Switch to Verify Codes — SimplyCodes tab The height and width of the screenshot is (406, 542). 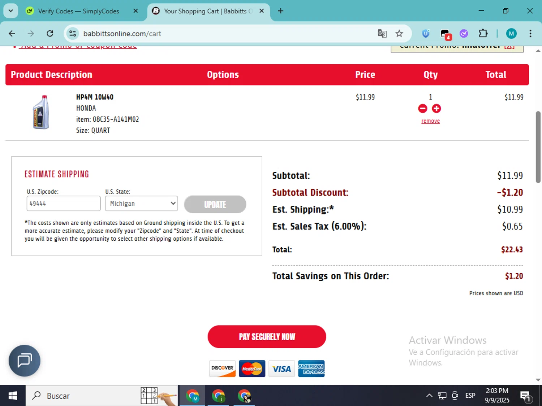tap(78, 11)
